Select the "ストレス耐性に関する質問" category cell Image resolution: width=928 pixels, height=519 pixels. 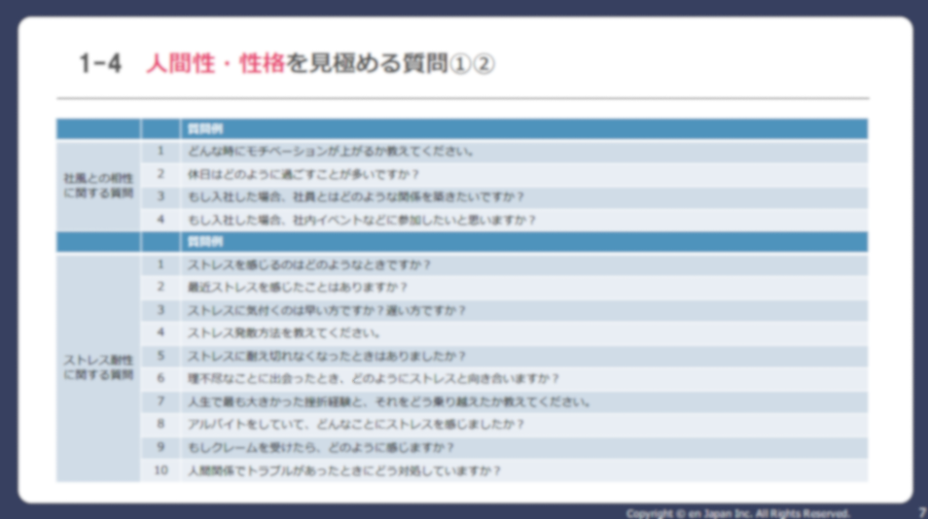tap(98, 367)
